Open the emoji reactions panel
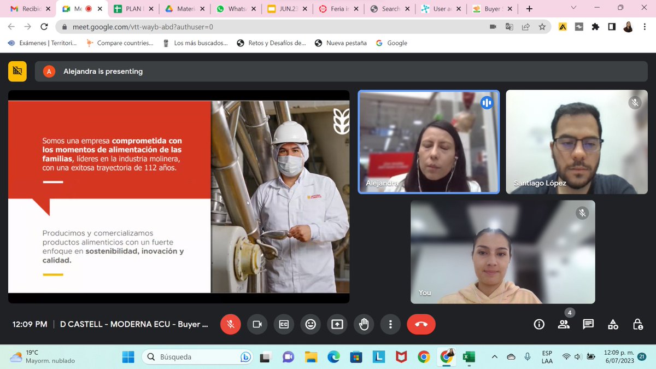 [x=311, y=324]
